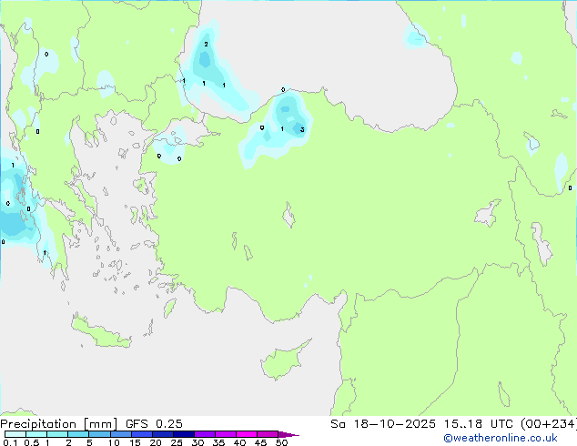Click the 'GFS 0.25' model label
This screenshot has width=577, height=446.
tap(154, 424)
